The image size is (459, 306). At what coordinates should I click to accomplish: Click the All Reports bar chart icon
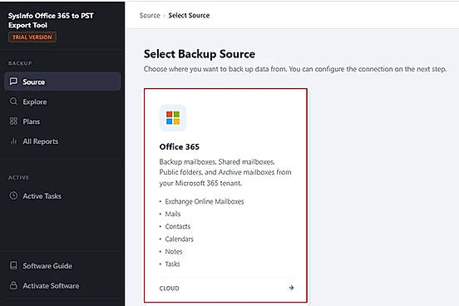[x=13, y=141]
